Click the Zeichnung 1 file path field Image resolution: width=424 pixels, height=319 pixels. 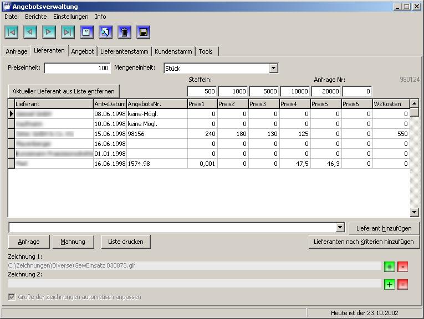[195, 265]
